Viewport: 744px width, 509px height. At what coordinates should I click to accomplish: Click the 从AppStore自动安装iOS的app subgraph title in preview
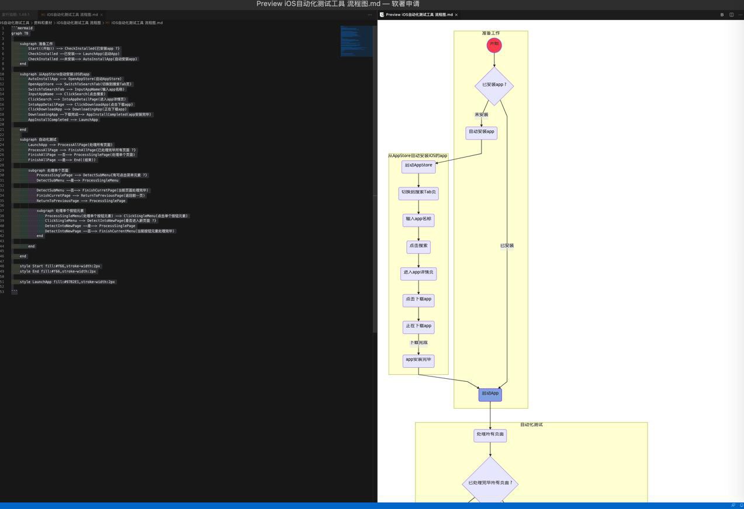click(418, 156)
